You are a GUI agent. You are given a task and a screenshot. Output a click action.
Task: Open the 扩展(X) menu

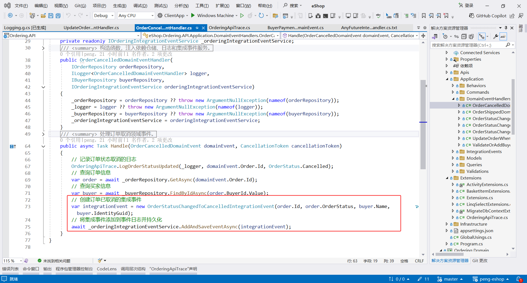coord(222,6)
